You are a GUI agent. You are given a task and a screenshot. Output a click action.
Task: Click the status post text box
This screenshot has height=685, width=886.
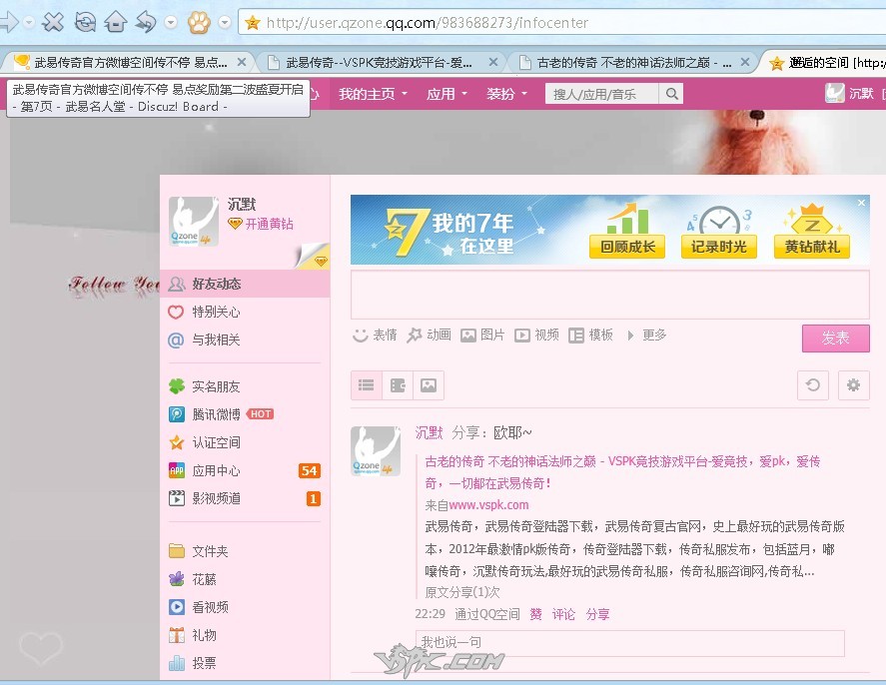[609, 295]
